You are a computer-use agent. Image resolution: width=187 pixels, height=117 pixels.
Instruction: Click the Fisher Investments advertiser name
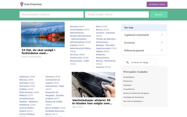click(31, 57)
